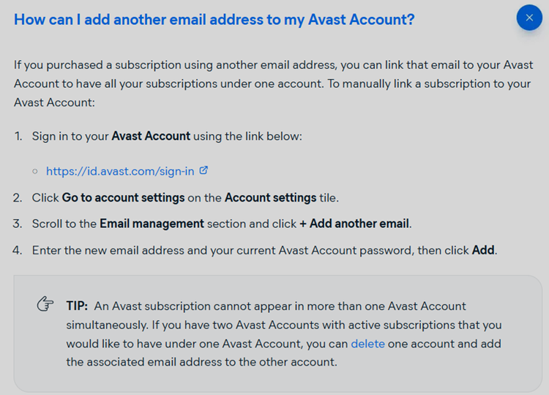
Task: Click bold "Account settings" tile name in step 2
Action: pyautogui.click(x=270, y=198)
